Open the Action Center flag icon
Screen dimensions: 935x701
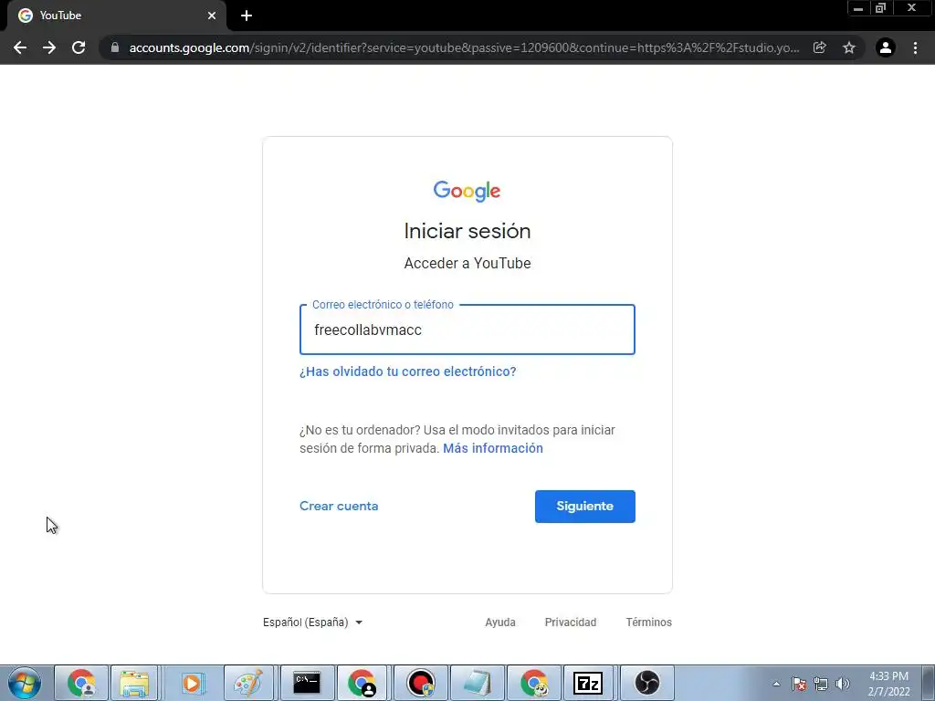pos(799,684)
